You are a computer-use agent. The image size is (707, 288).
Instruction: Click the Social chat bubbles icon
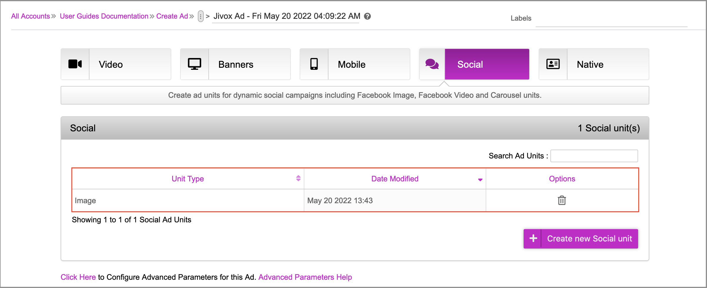click(x=432, y=64)
